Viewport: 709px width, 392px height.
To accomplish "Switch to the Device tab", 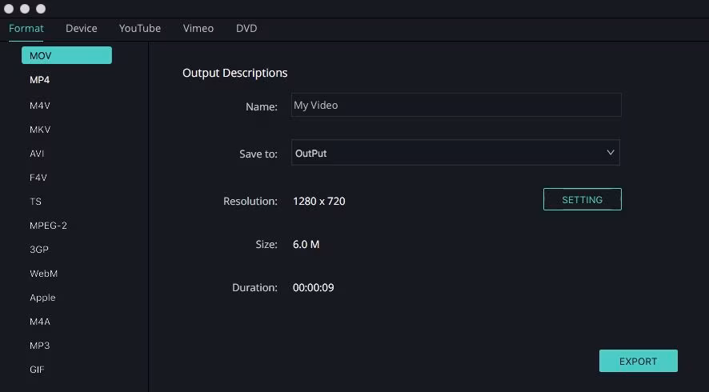I will coord(82,28).
